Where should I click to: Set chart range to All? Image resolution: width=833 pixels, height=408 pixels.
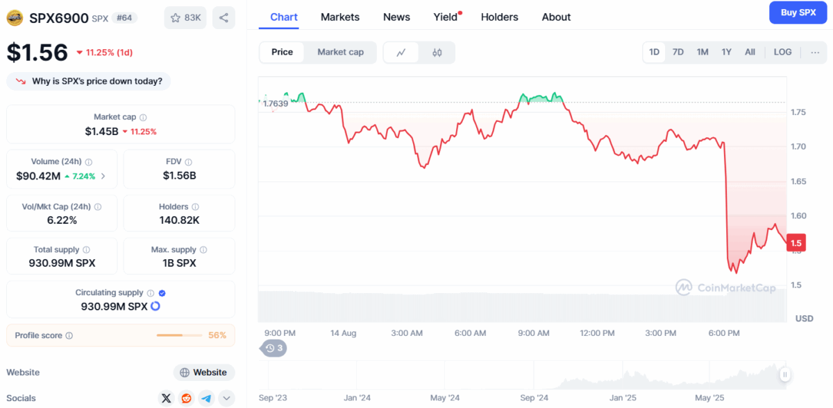[x=750, y=53]
